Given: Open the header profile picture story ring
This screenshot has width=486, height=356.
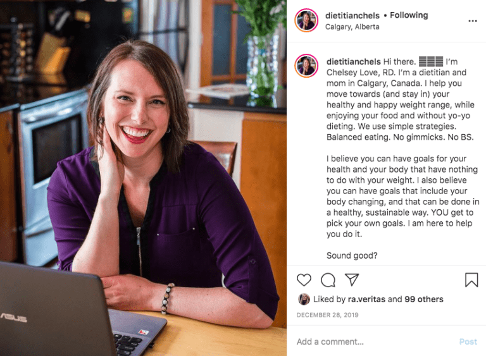Looking at the screenshot, I should tap(306, 20).
